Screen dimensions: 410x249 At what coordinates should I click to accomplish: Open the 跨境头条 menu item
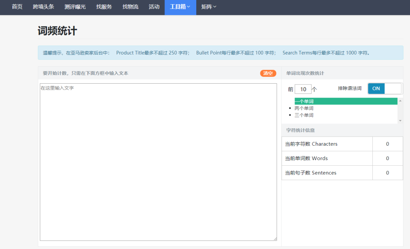(x=44, y=6)
